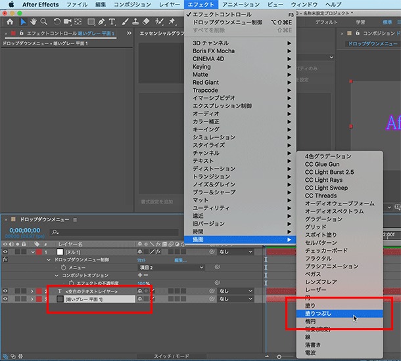Collapse ドロップダウンメニュー制御 effect group

(49, 260)
